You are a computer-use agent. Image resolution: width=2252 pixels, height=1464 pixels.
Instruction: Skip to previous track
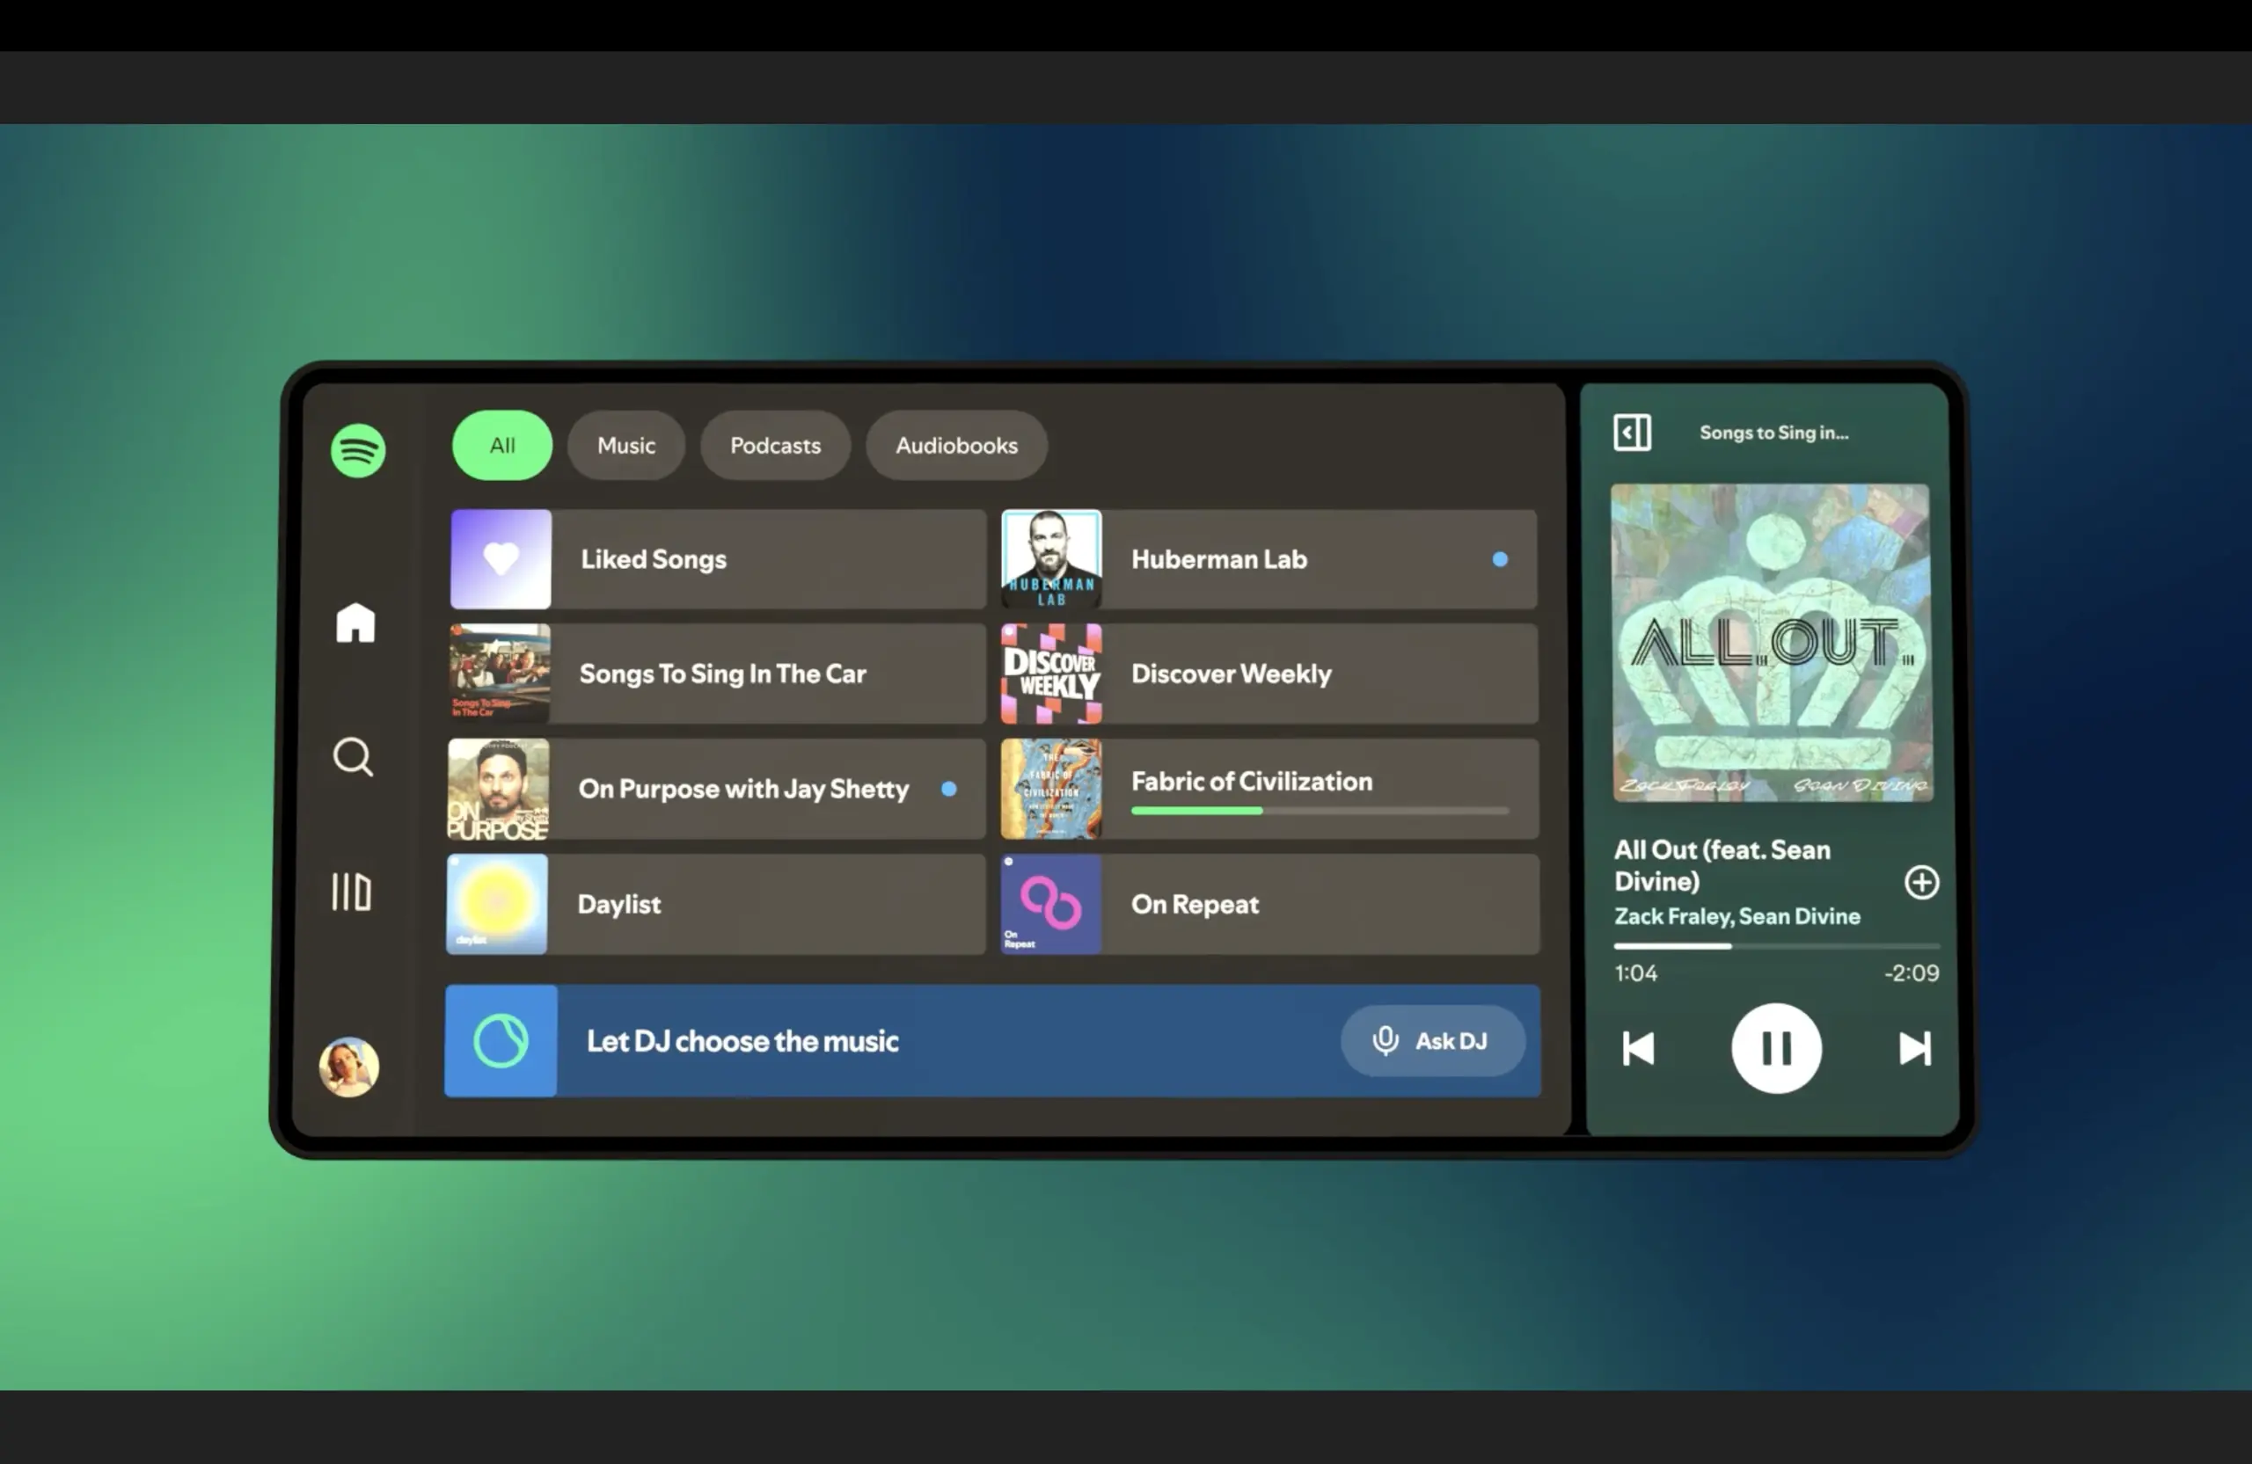(x=1638, y=1048)
